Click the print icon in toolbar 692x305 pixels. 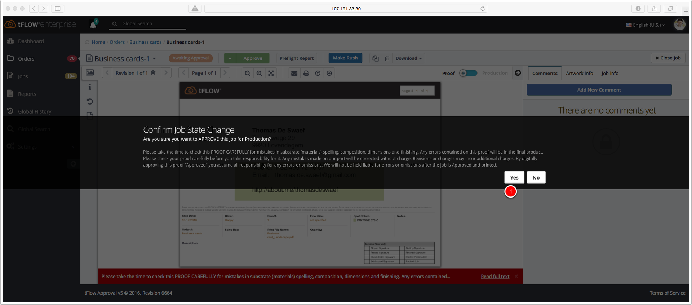[x=306, y=73]
